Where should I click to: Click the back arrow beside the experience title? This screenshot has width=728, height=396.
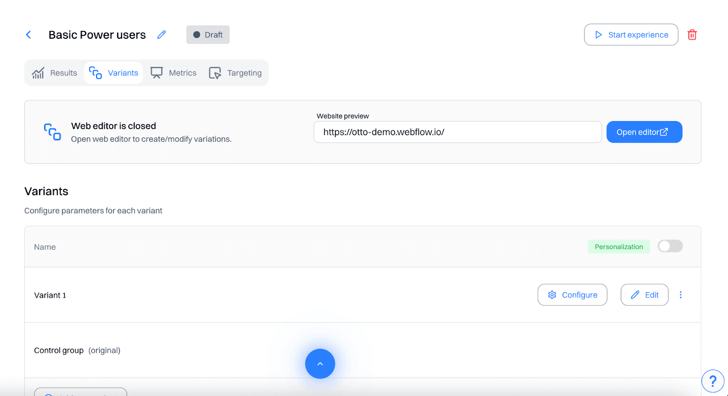point(28,35)
